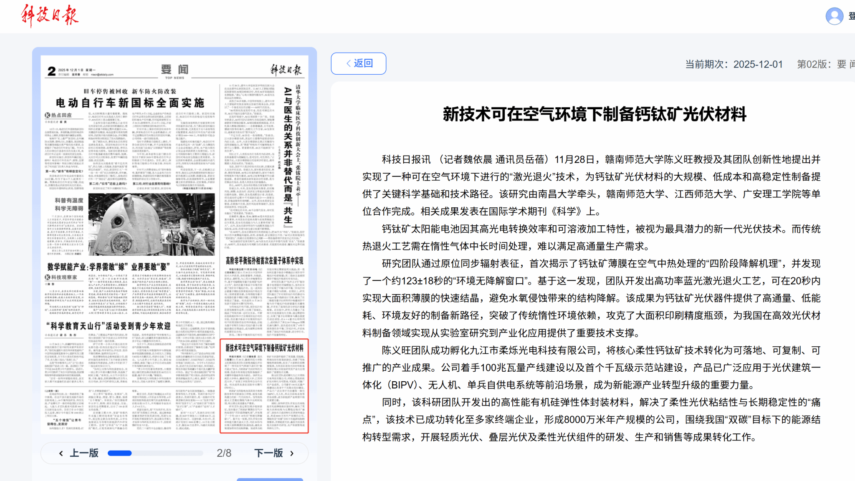Select the spacecraft capsule photo on newspaper
The height and width of the screenshot is (481, 855).
coord(152,224)
